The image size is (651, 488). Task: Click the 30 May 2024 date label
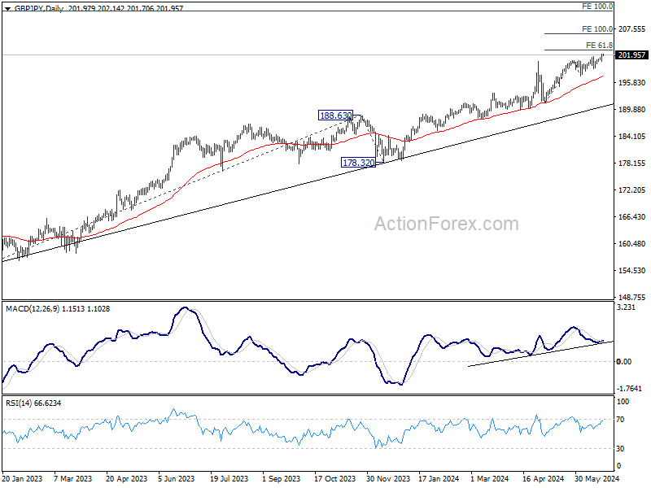click(x=596, y=478)
